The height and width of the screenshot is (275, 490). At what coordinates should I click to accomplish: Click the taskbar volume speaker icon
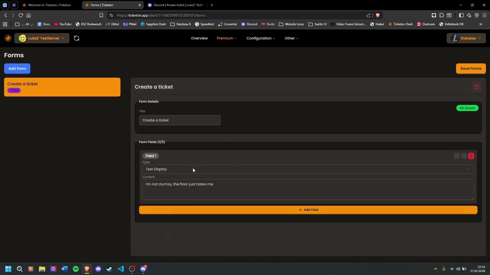[x=458, y=269]
